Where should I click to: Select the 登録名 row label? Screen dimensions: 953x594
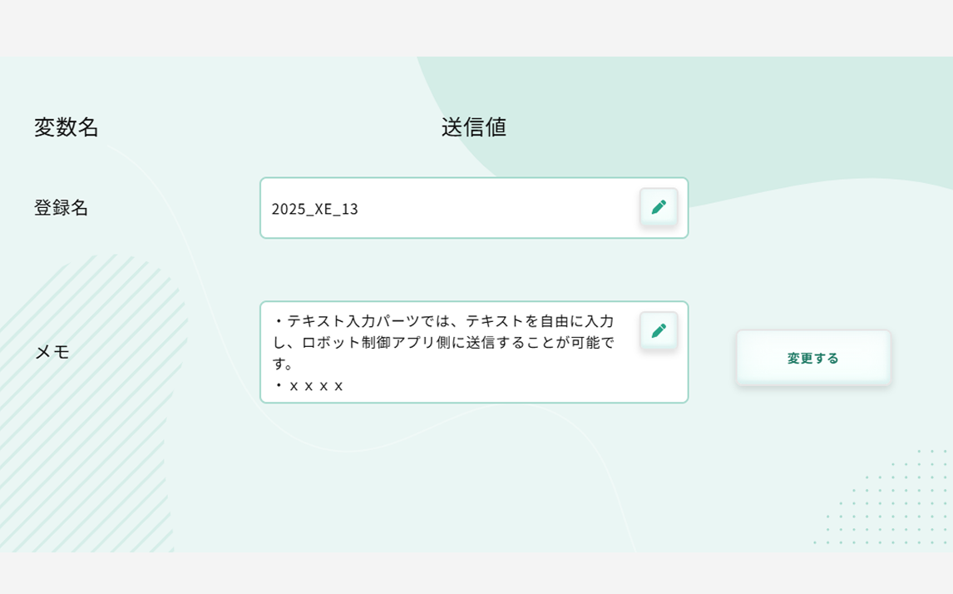click(x=61, y=208)
